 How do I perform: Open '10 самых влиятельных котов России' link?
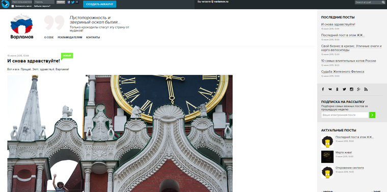point(348,61)
